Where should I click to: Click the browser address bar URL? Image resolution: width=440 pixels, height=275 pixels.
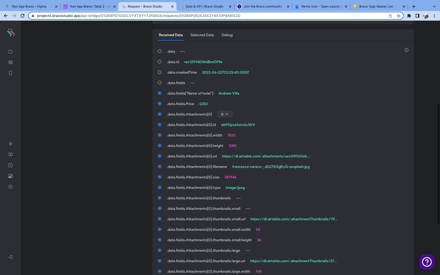tap(139, 16)
